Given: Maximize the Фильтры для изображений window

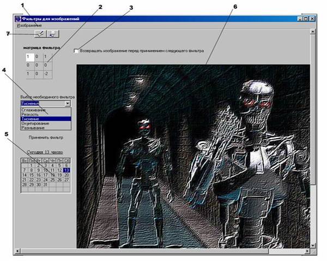Looking at the screenshot, I should tap(306, 18).
